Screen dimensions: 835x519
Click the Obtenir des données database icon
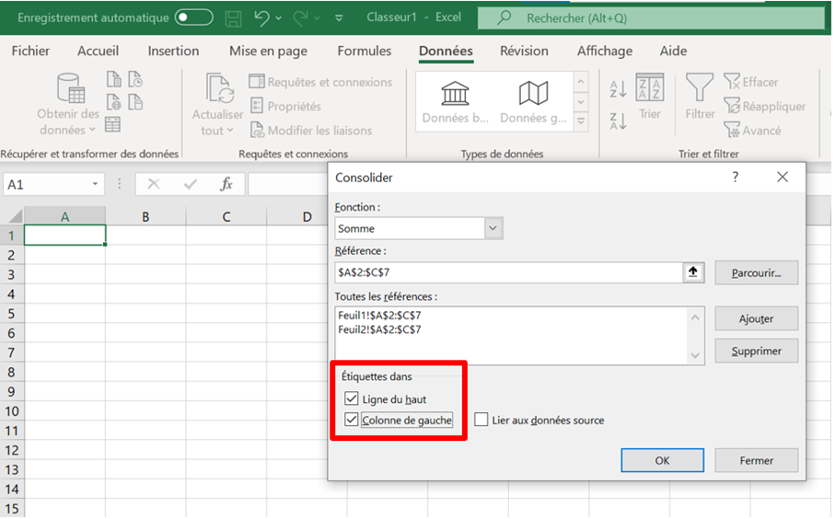coord(71,87)
